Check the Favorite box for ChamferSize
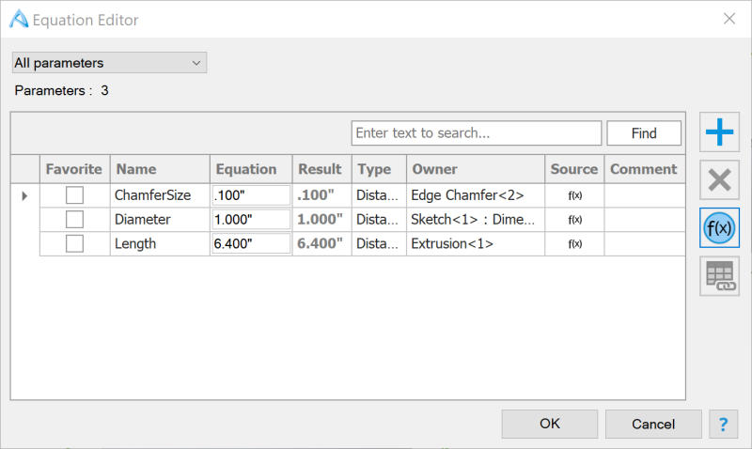This screenshot has height=449, width=752. (74, 195)
